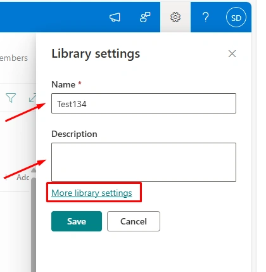Click the vertical scrollbar thumb
The height and width of the screenshot is (272, 266).
pyautogui.click(x=34, y=224)
